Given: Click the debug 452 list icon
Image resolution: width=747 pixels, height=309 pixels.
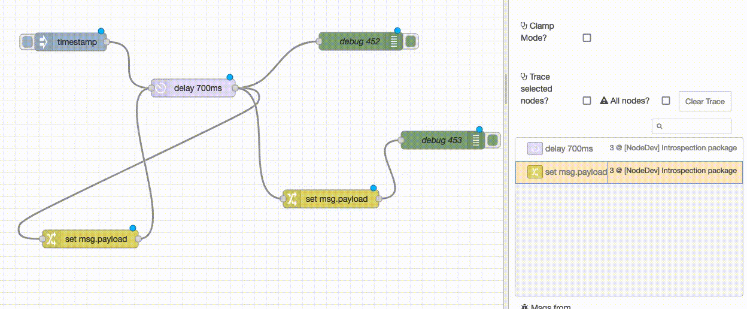Looking at the screenshot, I should pos(394,41).
